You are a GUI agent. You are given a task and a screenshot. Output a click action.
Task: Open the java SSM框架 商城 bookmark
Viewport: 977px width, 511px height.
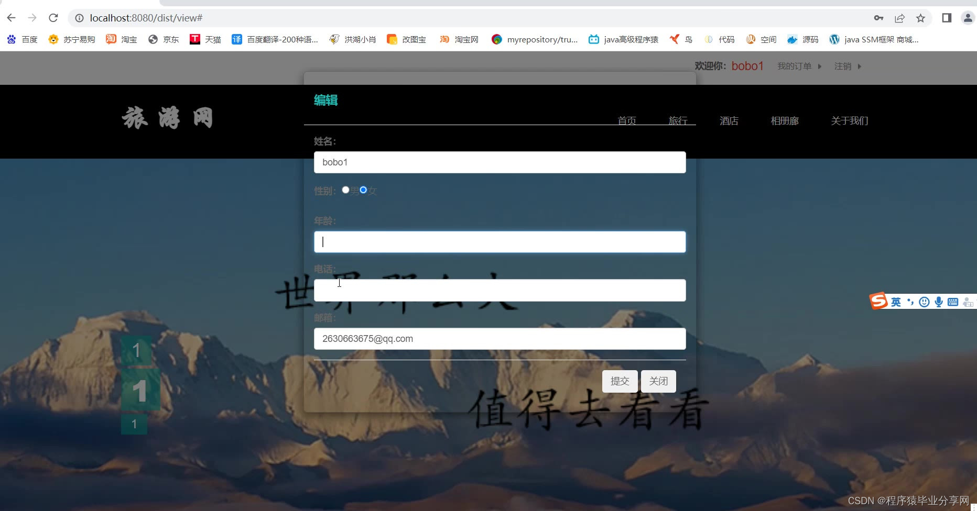click(x=874, y=39)
